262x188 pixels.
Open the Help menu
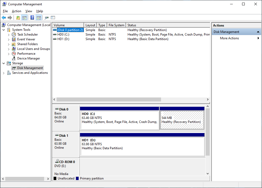pyautogui.click(x=40, y=11)
